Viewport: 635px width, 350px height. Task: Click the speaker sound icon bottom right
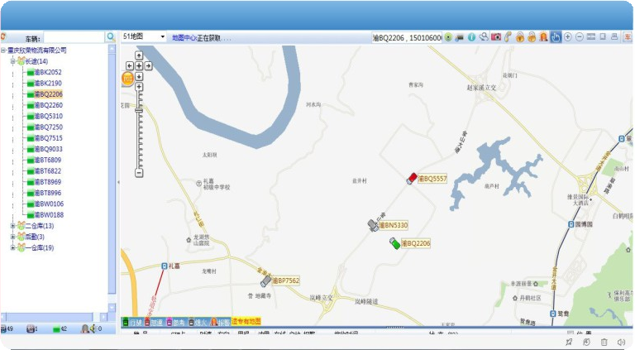pos(621,343)
